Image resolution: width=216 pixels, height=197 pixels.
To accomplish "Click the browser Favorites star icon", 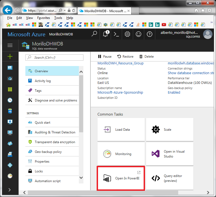I will (203, 10).
